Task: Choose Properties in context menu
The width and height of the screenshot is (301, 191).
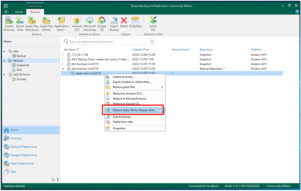Action: click(135, 128)
